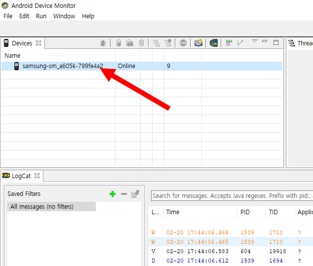
Task: Open the Run menu
Action: pos(41,16)
